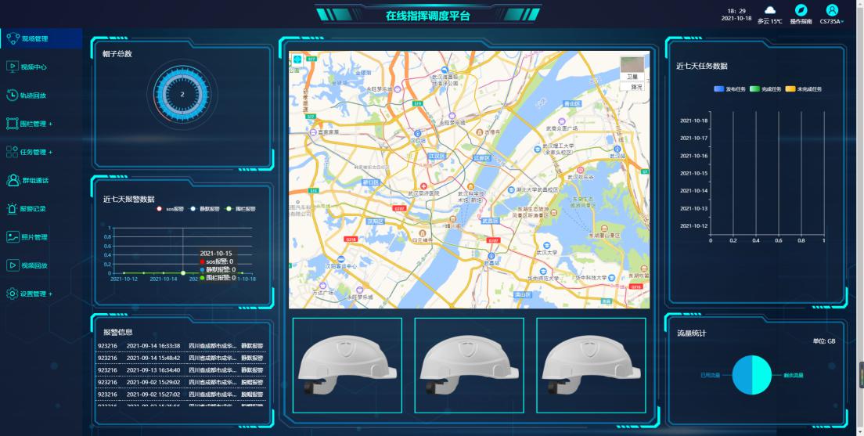Click the 操作指南 compass icon
Viewport: 864px width, 436px height.
click(801, 10)
